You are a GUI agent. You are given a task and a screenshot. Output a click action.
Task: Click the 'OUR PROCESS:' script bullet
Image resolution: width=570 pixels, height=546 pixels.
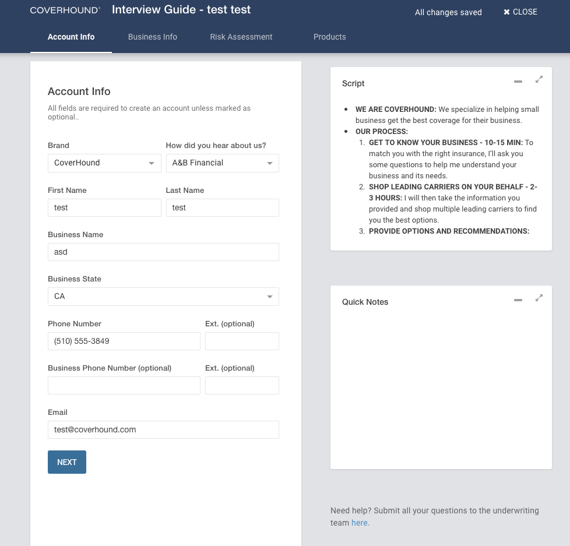[382, 132]
